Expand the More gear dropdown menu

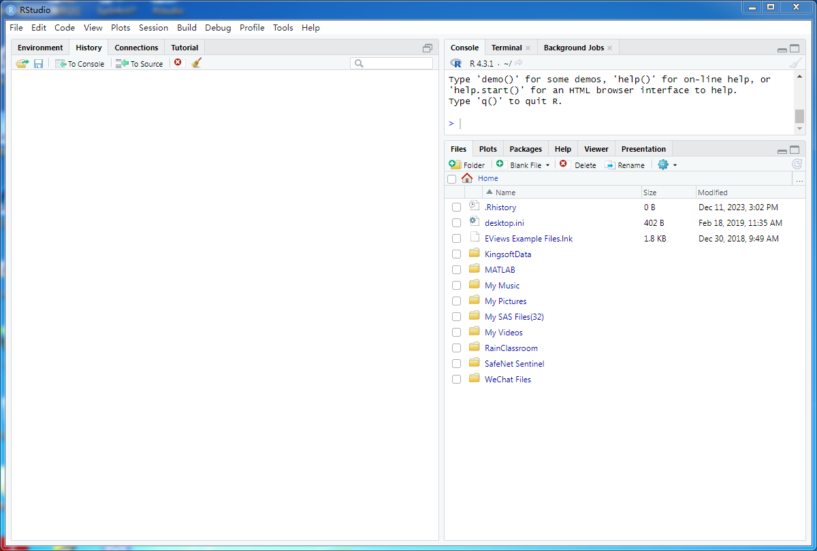tap(667, 165)
